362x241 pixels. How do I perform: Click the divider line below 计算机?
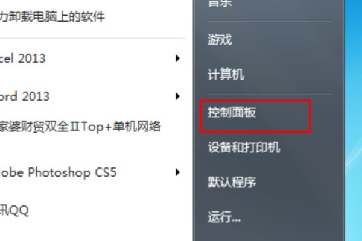pyautogui.click(x=270, y=94)
